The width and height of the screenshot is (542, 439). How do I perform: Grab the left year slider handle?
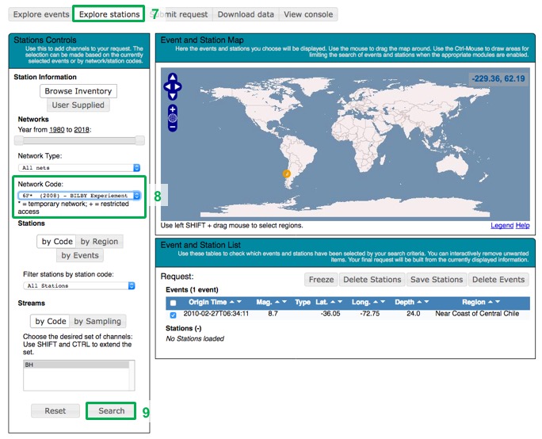[19, 140]
